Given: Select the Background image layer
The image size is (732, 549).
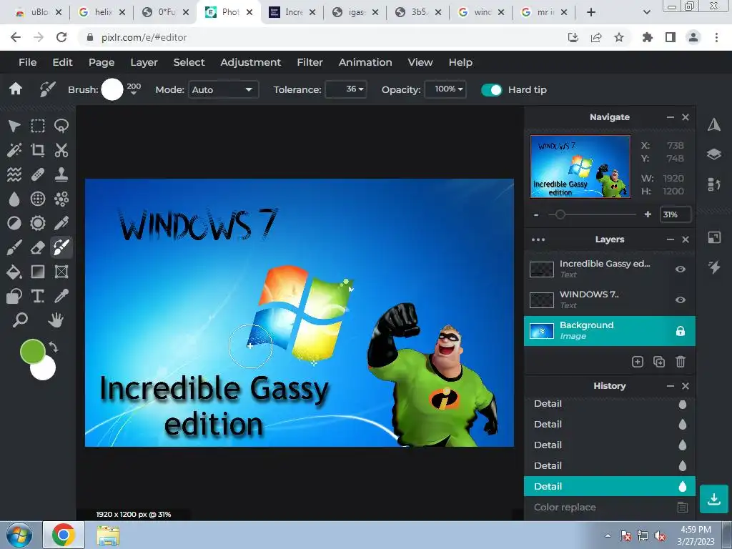Looking at the screenshot, I should point(610,331).
